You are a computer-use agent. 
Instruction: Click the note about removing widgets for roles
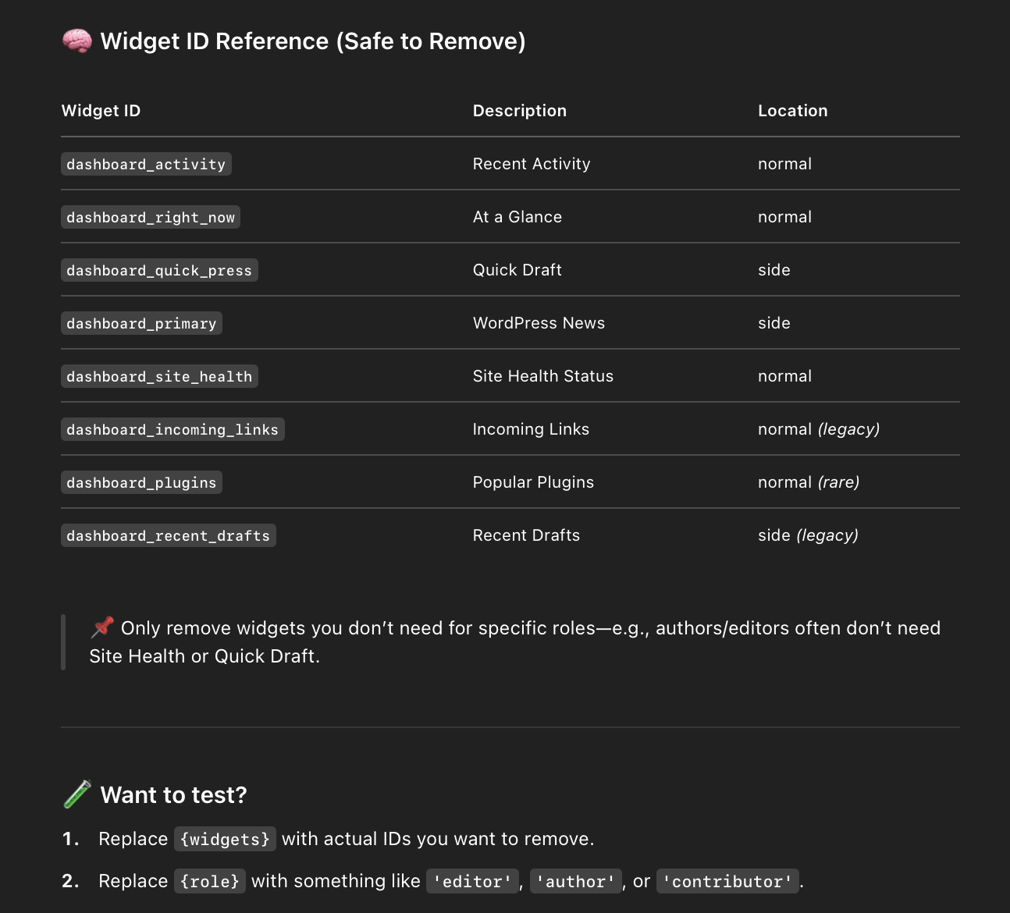point(515,641)
